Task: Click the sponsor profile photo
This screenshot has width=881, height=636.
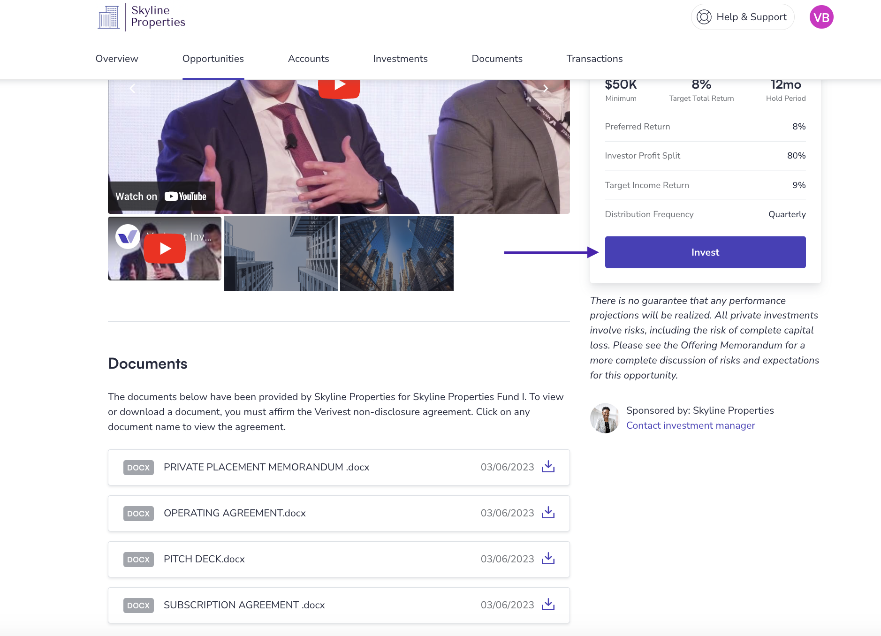Action: pyautogui.click(x=605, y=418)
